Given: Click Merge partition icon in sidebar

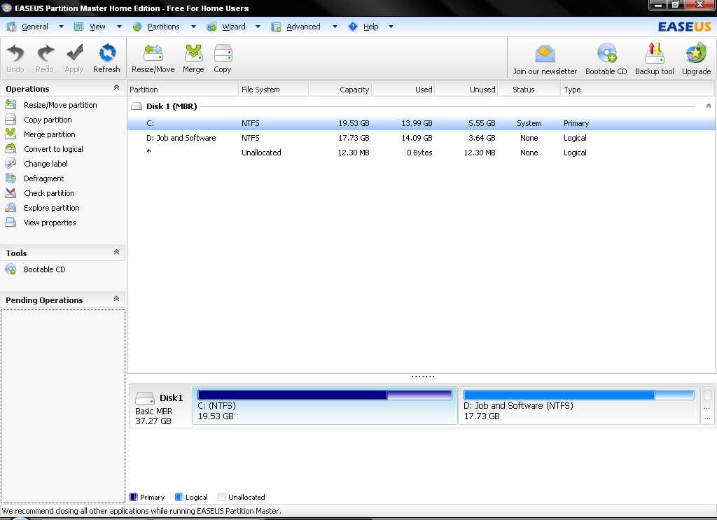Looking at the screenshot, I should coord(11,134).
